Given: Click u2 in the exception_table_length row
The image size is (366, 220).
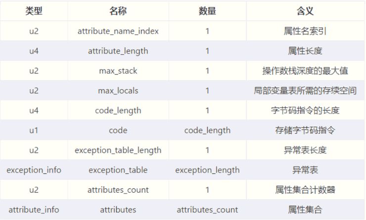Looking at the screenshot, I should point(34,150).
